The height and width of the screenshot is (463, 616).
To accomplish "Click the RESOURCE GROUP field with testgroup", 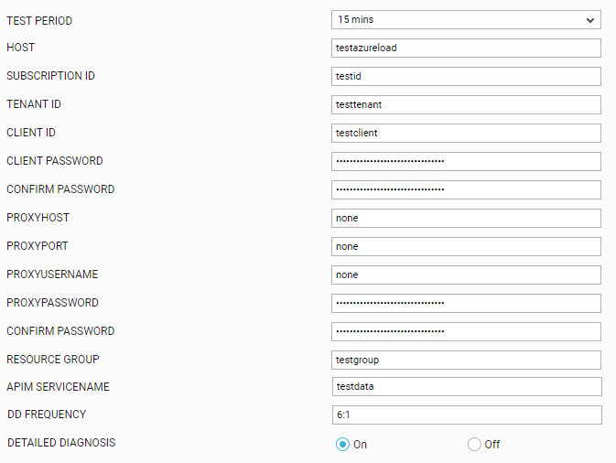I will 466,360.
